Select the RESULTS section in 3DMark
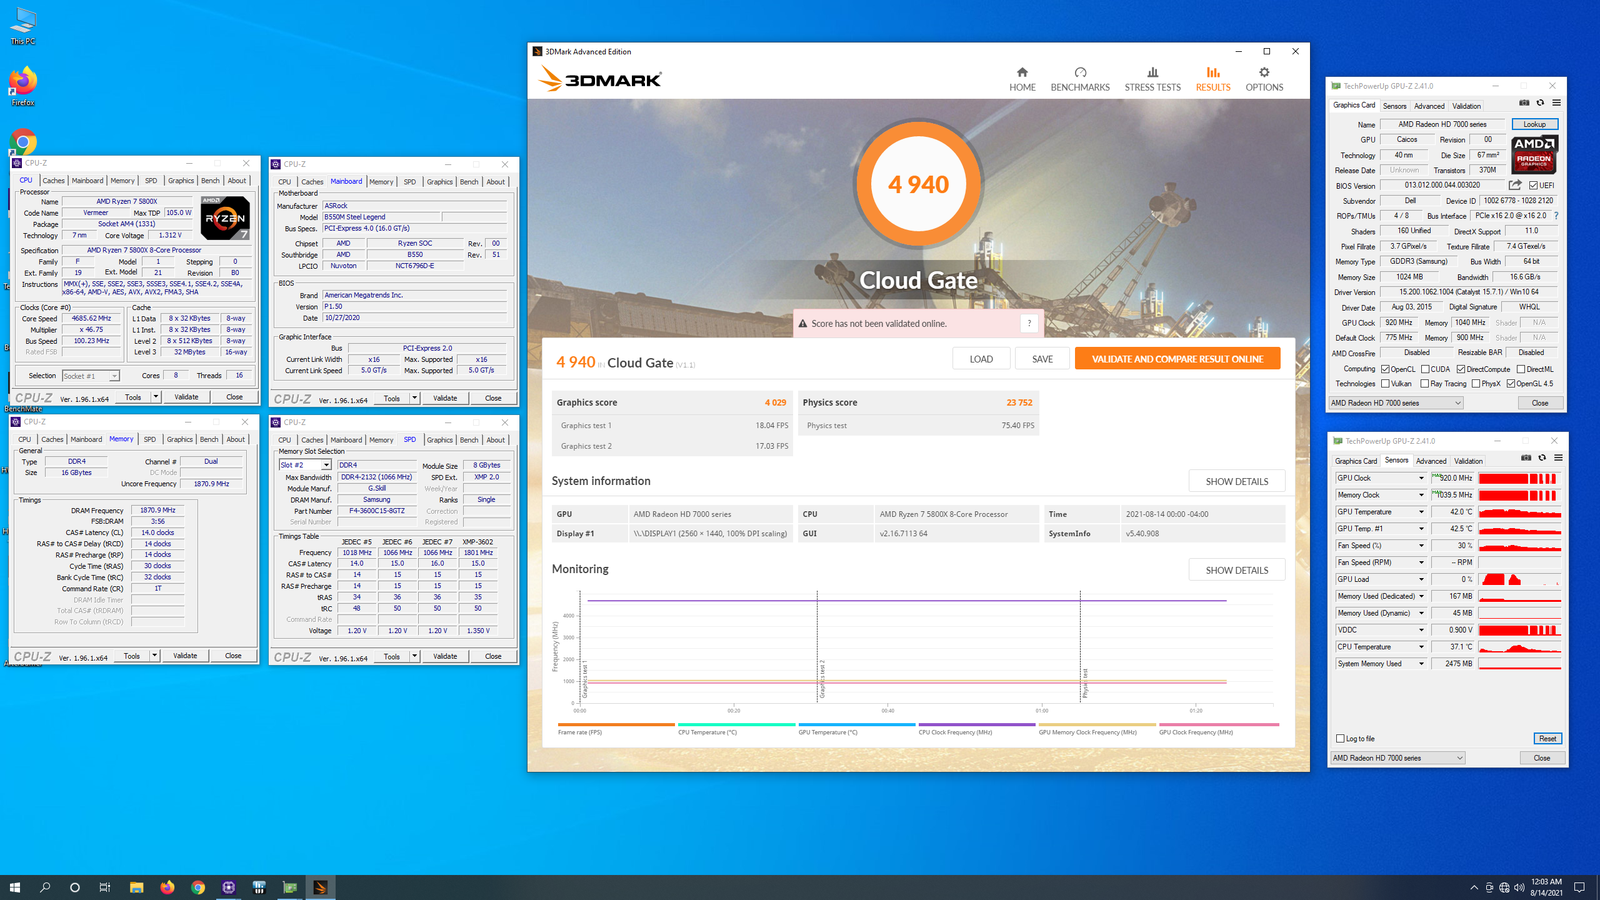Screen dimensions: 1600x900 click(x=1212, y=79)
